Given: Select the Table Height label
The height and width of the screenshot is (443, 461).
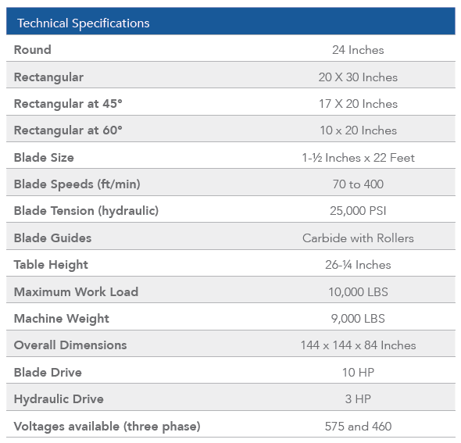Looking at the screenshot, I should (51, 265).
